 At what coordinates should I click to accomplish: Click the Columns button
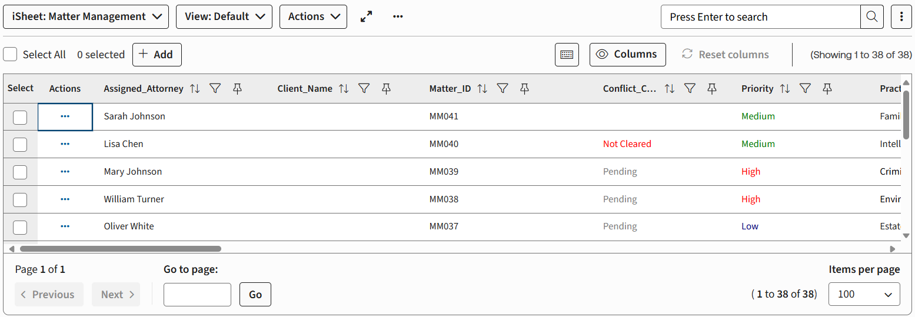[627, 55]
